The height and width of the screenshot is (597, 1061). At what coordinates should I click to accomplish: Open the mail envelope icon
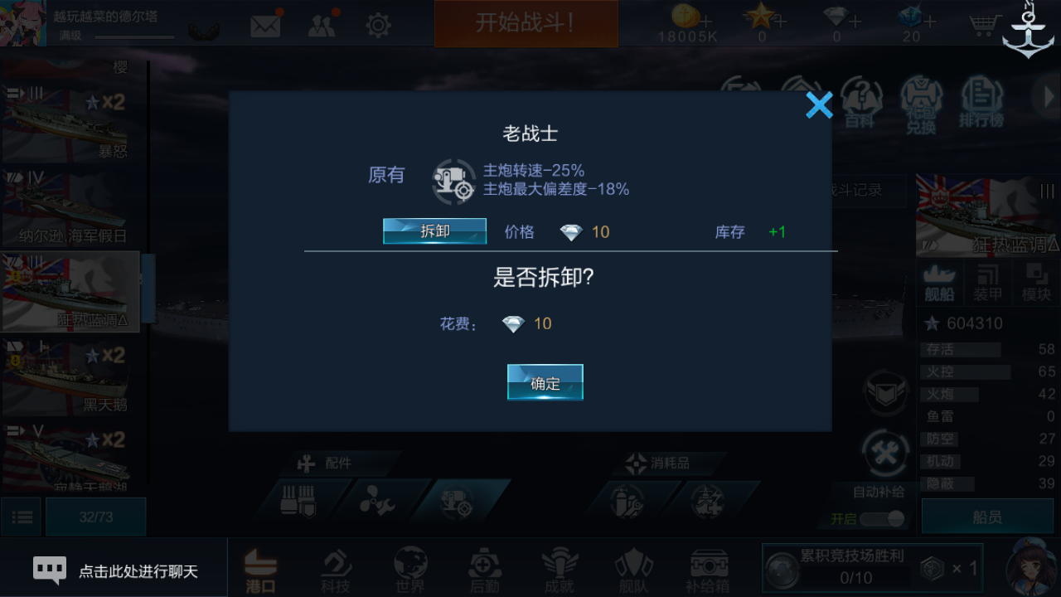coord(265,25)
